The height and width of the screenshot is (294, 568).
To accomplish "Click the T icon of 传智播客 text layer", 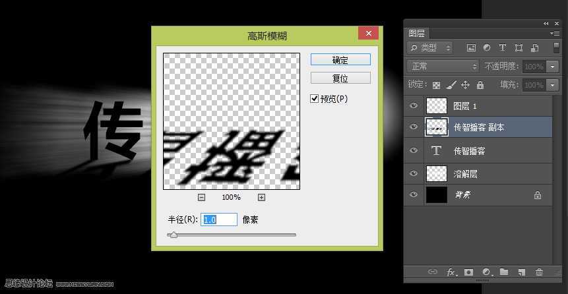I will (x=437, y=150).
